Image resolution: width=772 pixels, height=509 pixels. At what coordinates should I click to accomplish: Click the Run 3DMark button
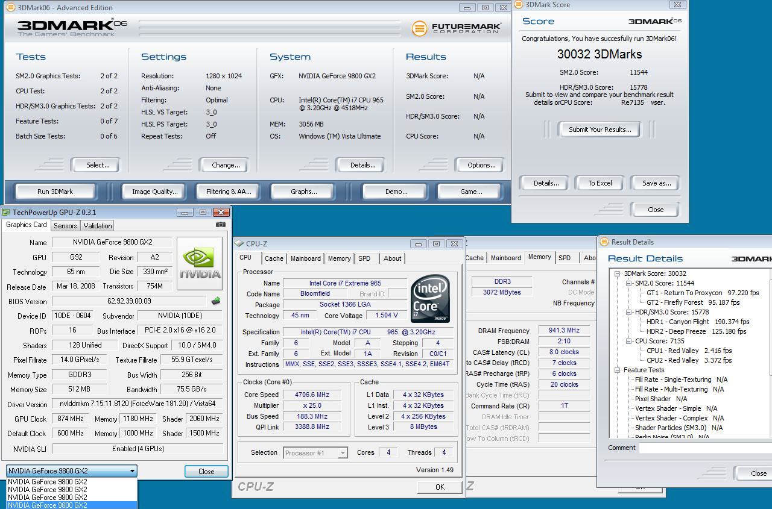point(55,192)
